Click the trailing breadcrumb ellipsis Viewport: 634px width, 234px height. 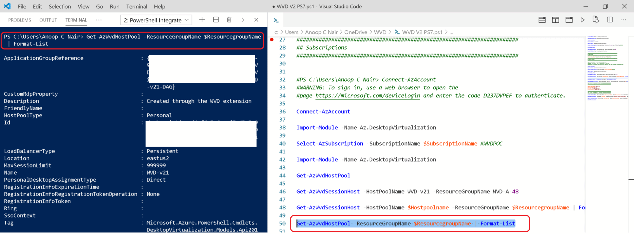pos(451,33)
